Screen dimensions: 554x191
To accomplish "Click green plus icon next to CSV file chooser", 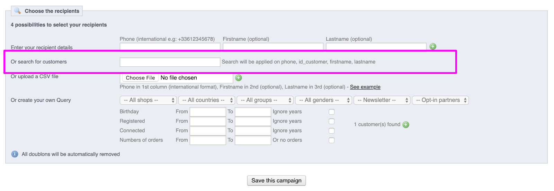I will [239, 78].
